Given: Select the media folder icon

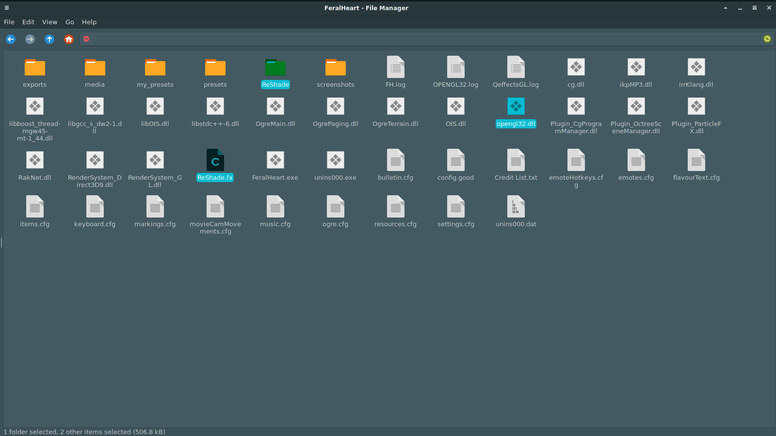Looking at the screenshot, I should pos(95,67).
